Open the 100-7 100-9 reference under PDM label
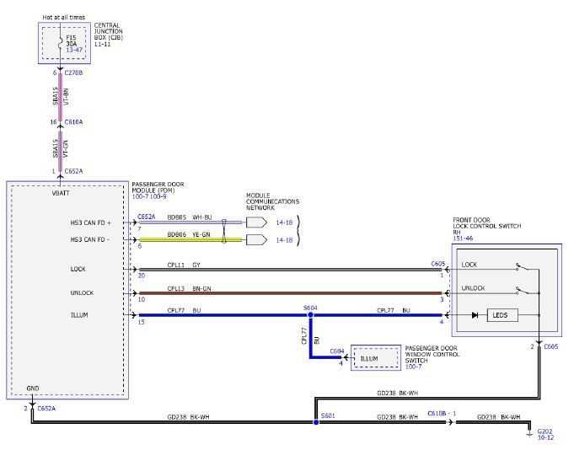Screen dimensions: 574x450 tap(149, 196)
